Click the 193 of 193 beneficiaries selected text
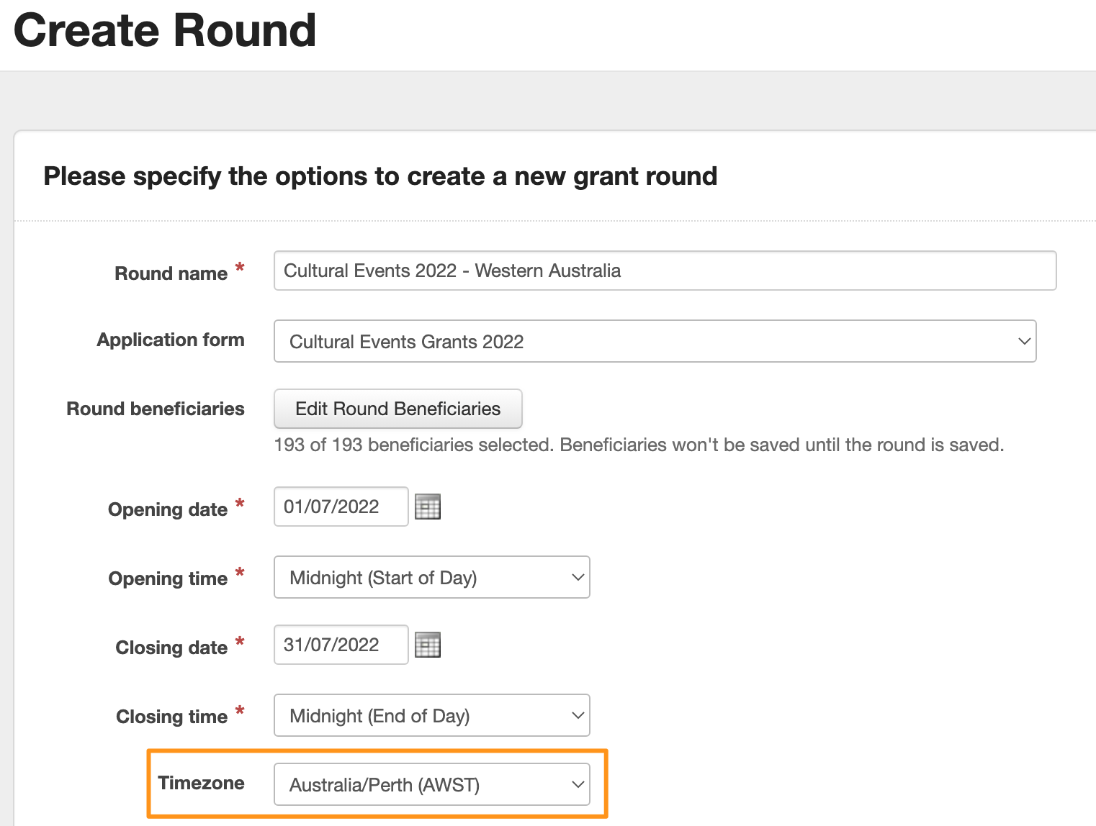Screen dimensions: 1096x826 638,445
